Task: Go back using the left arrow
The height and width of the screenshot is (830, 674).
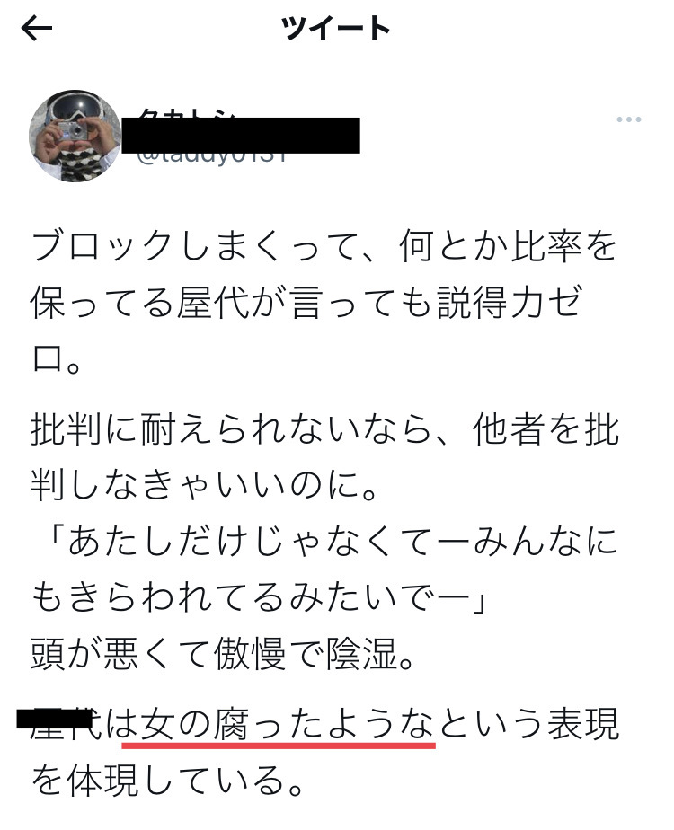Action: tap(37, 29)
